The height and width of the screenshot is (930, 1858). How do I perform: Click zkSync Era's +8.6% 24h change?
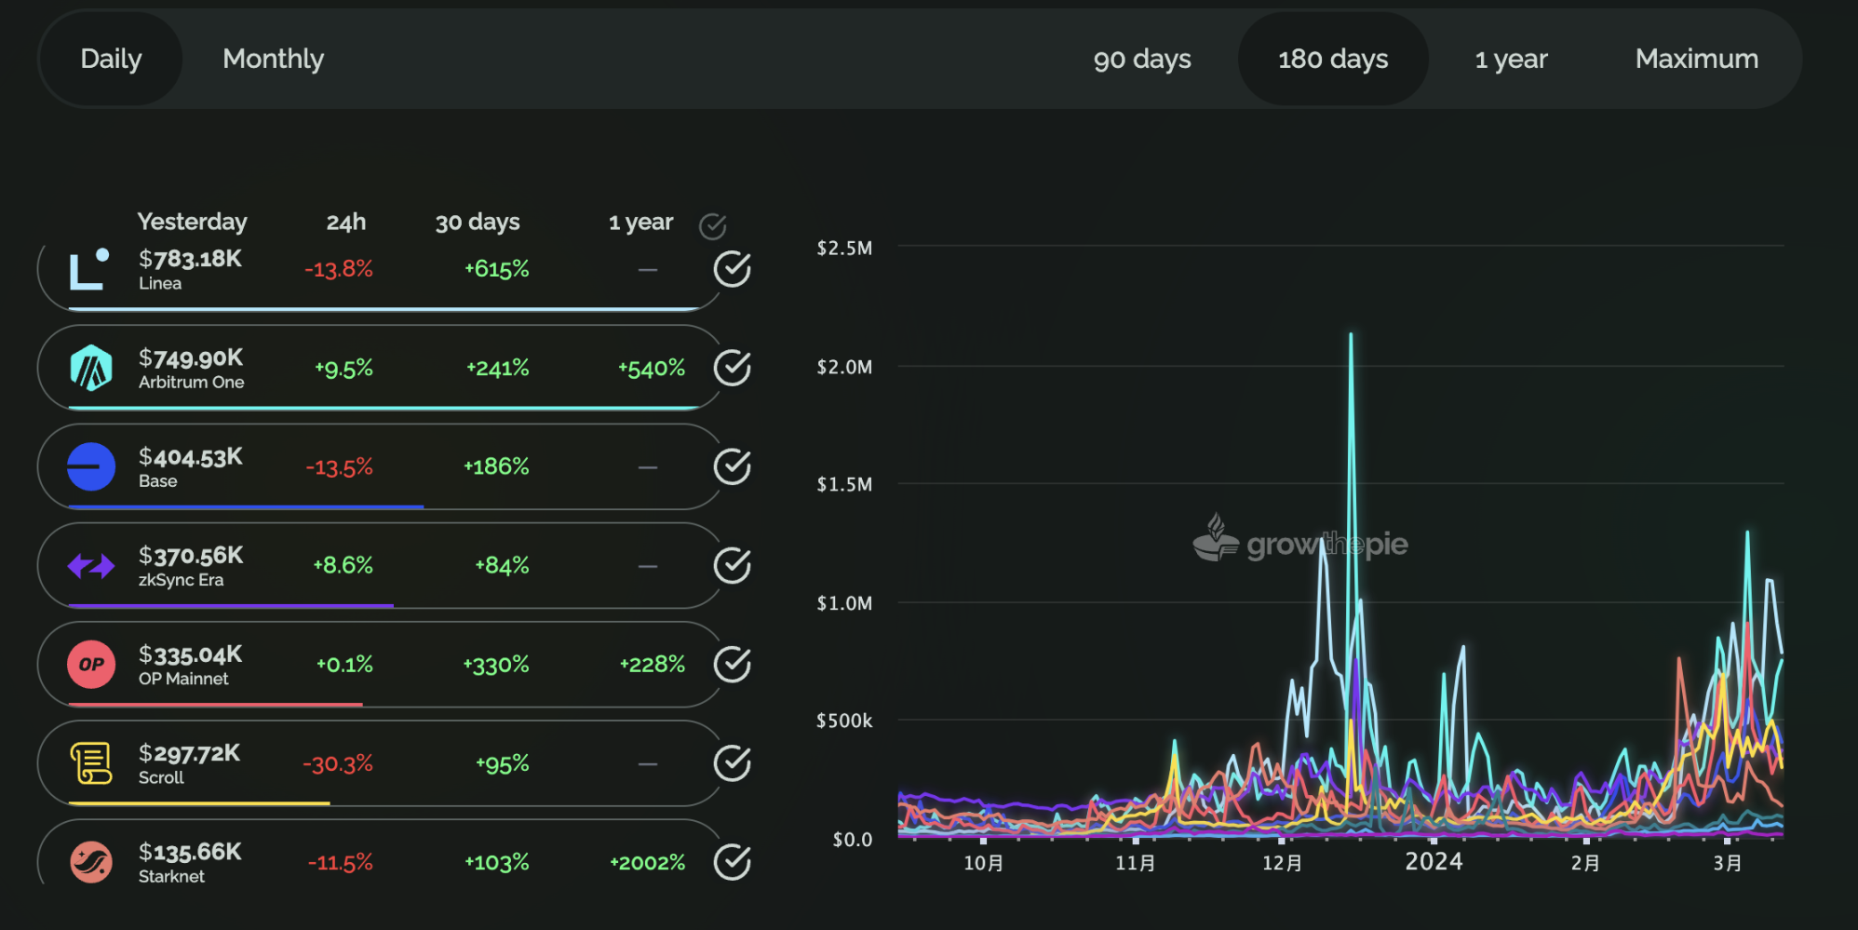coord(343,565)
